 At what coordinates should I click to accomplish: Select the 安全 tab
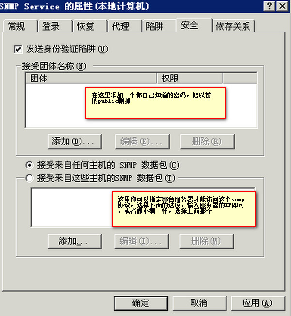pyautogui.click(x=194, y=25)
